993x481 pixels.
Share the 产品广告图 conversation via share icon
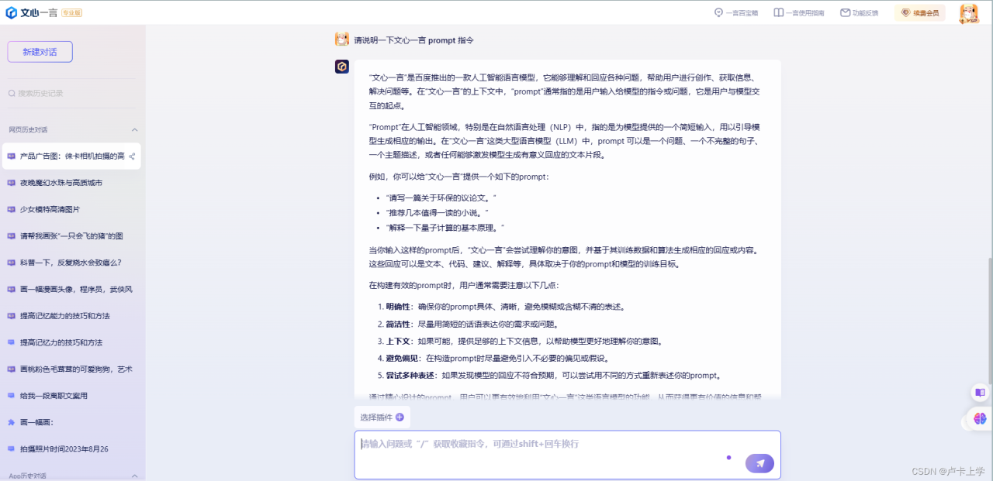pyautogui.click(x=132, y=156)
